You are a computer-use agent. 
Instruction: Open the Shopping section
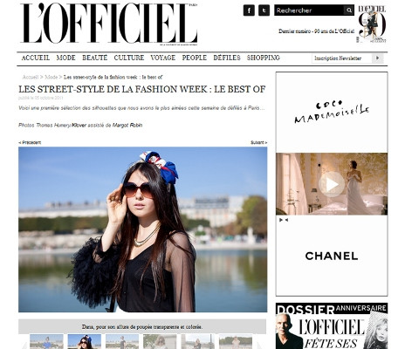click(x=264, y=58)
